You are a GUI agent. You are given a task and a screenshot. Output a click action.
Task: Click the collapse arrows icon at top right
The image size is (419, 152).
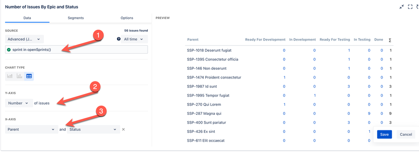coord(401,7)
